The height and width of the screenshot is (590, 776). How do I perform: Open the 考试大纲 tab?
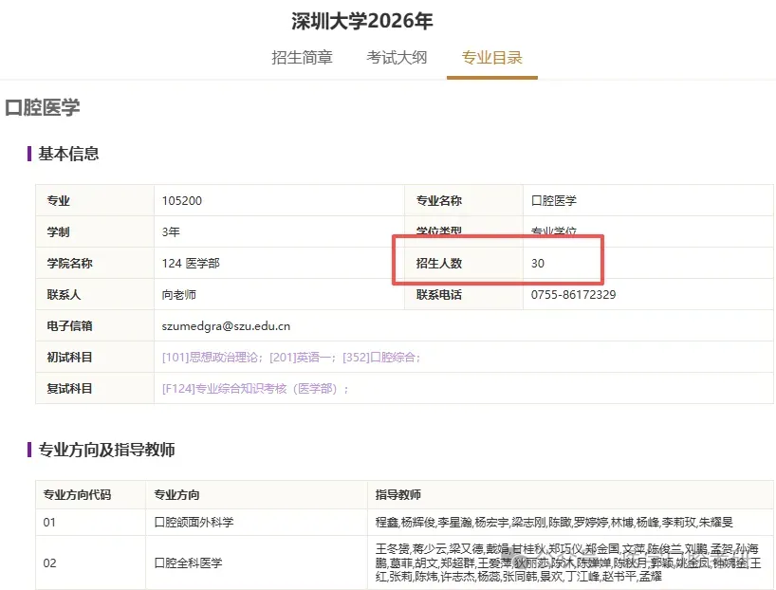tap(397, 58)
